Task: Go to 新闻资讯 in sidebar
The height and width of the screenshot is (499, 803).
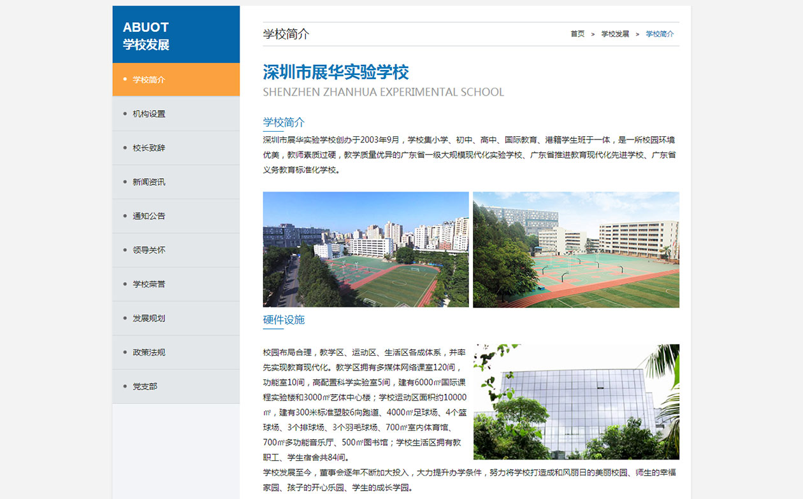Action: click(x=176, y=182)
